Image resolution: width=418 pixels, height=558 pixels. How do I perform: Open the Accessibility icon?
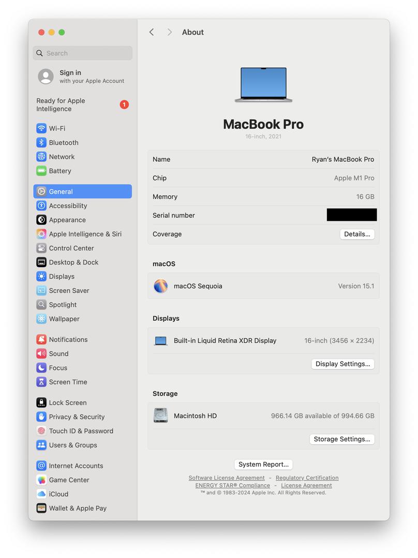pyautogui.click(x=41, y=206)
